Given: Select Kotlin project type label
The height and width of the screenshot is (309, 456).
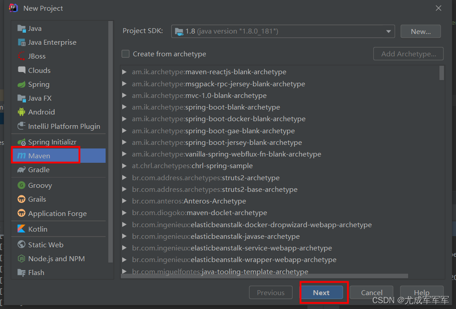Looking at the screenshot, I should (x=38, y=229).
